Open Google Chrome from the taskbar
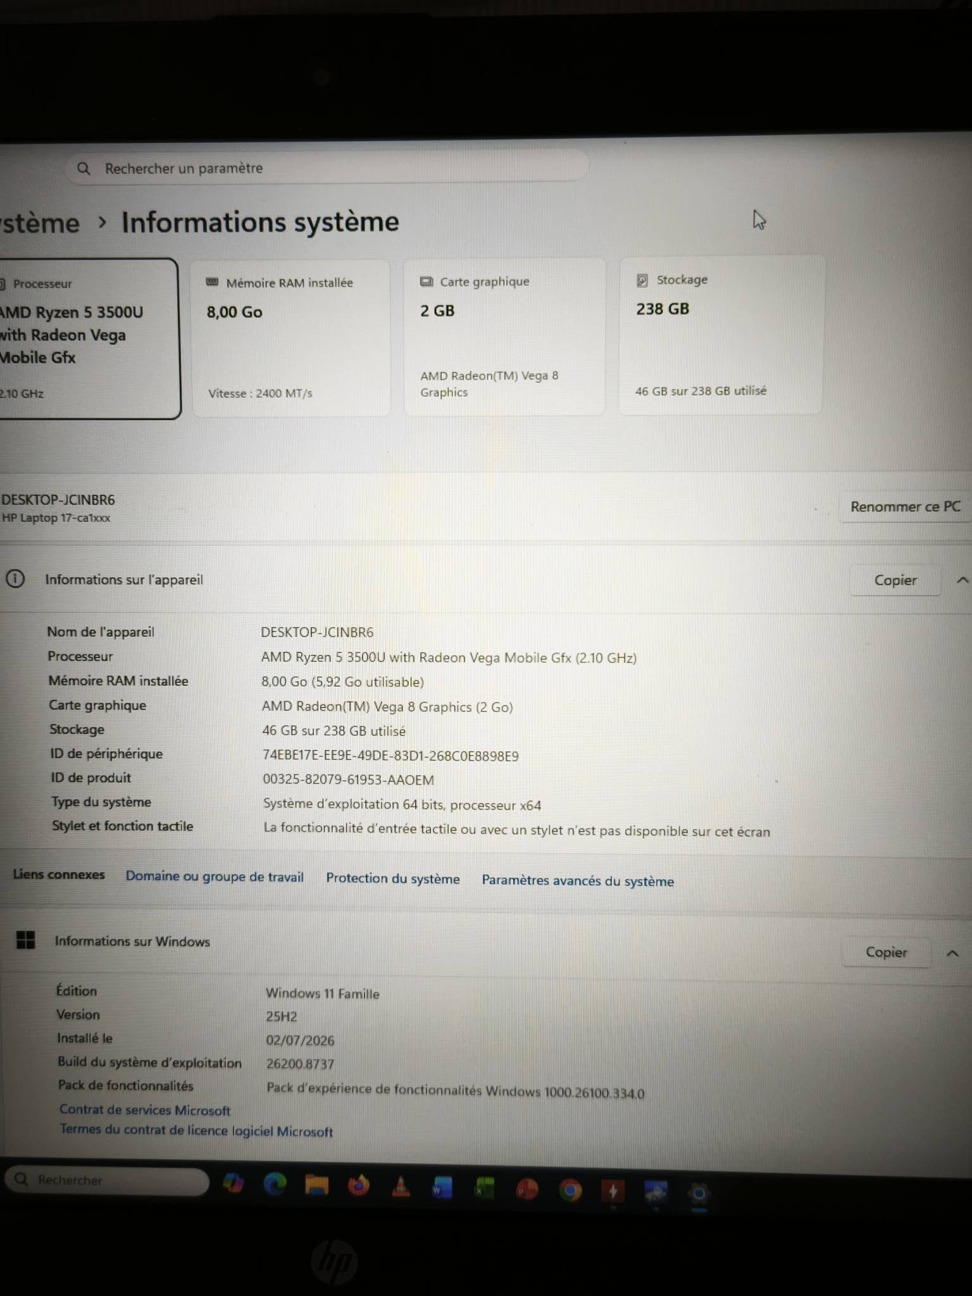 [570, 1190]
